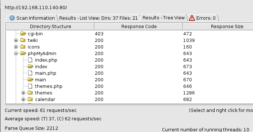Click the icons folder icon
The height and width of the screenshot is (132, 253).
23,47
